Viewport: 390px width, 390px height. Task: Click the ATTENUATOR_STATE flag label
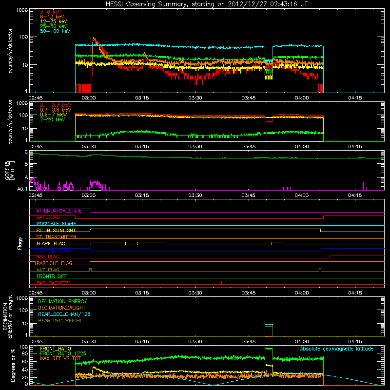click(x=59, y=211)
